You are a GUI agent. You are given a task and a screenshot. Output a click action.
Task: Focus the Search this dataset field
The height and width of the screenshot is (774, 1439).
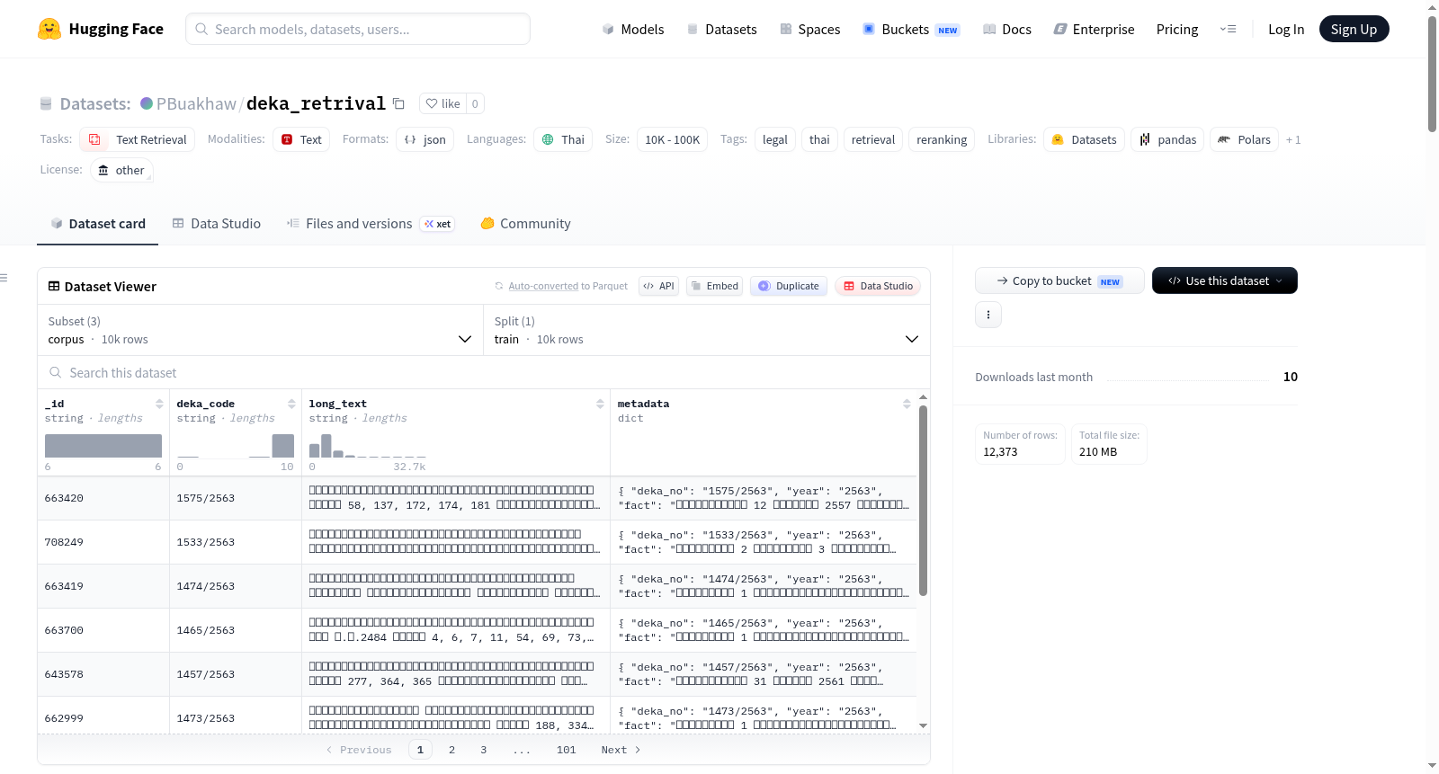[484, 372]
